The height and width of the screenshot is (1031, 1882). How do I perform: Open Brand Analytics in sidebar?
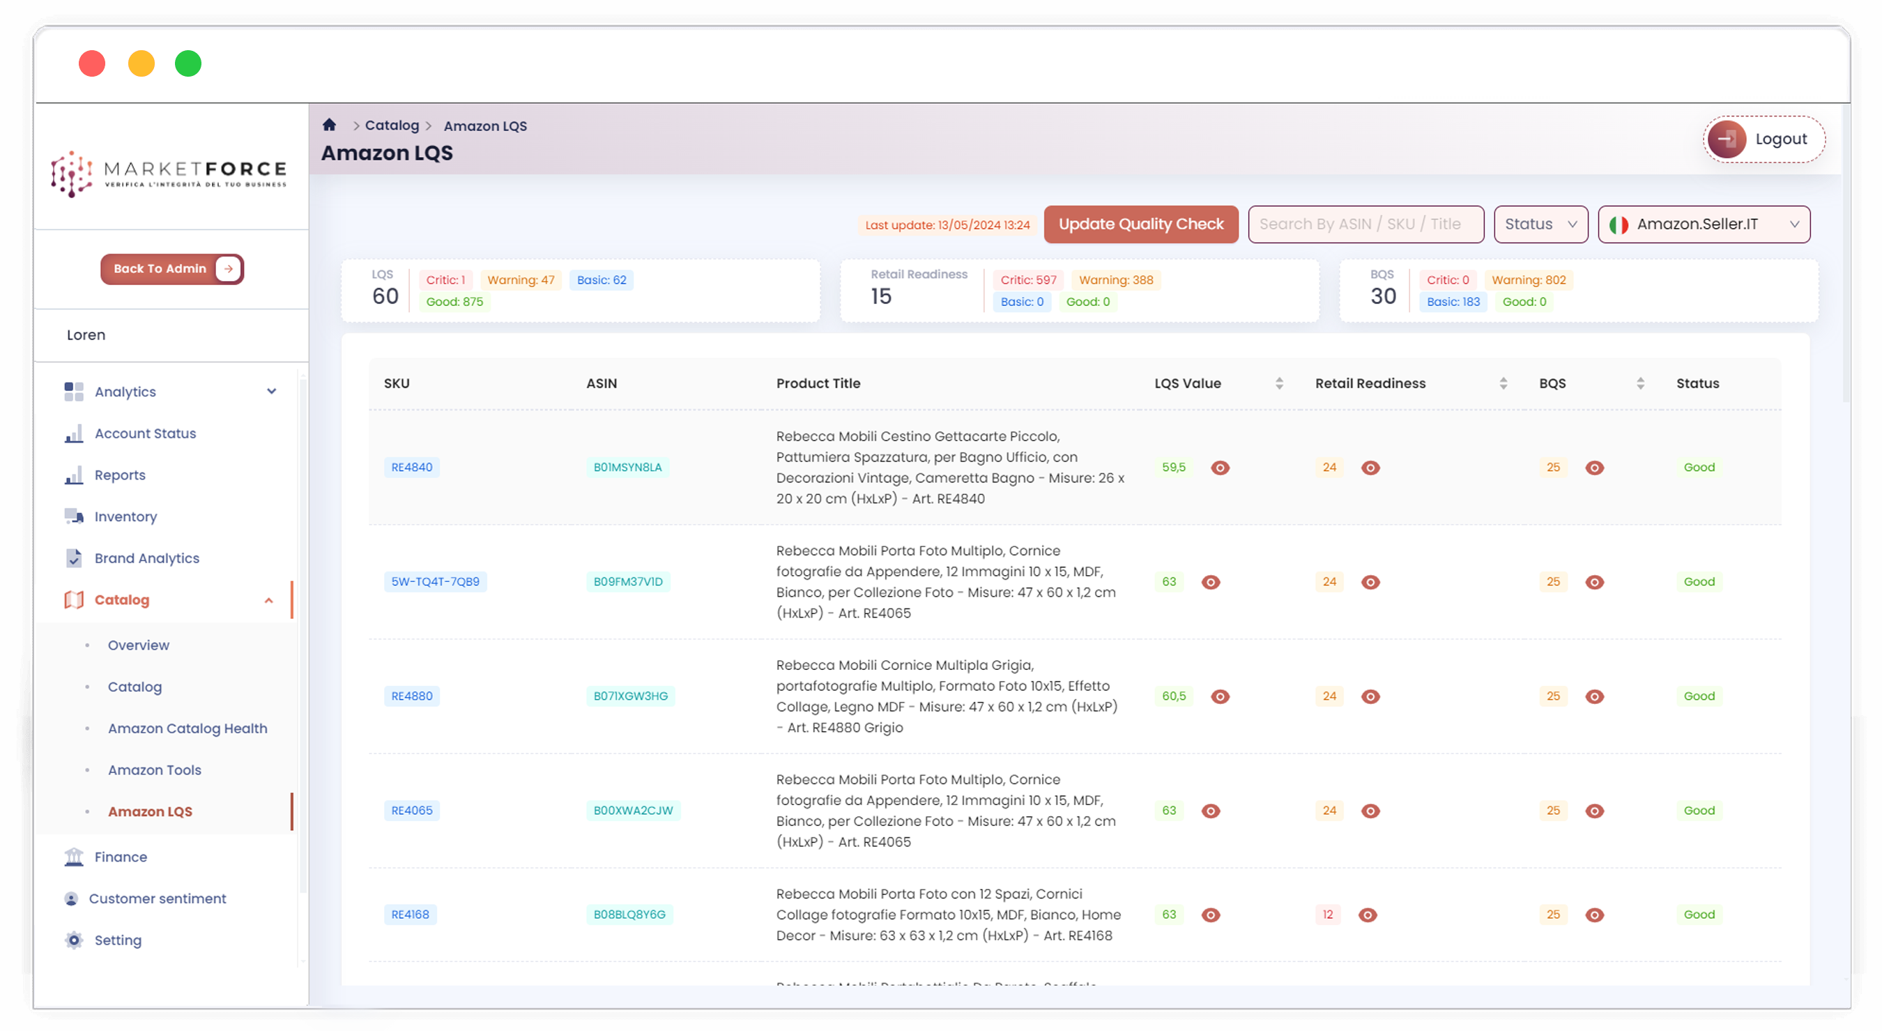tap(147, 558)
